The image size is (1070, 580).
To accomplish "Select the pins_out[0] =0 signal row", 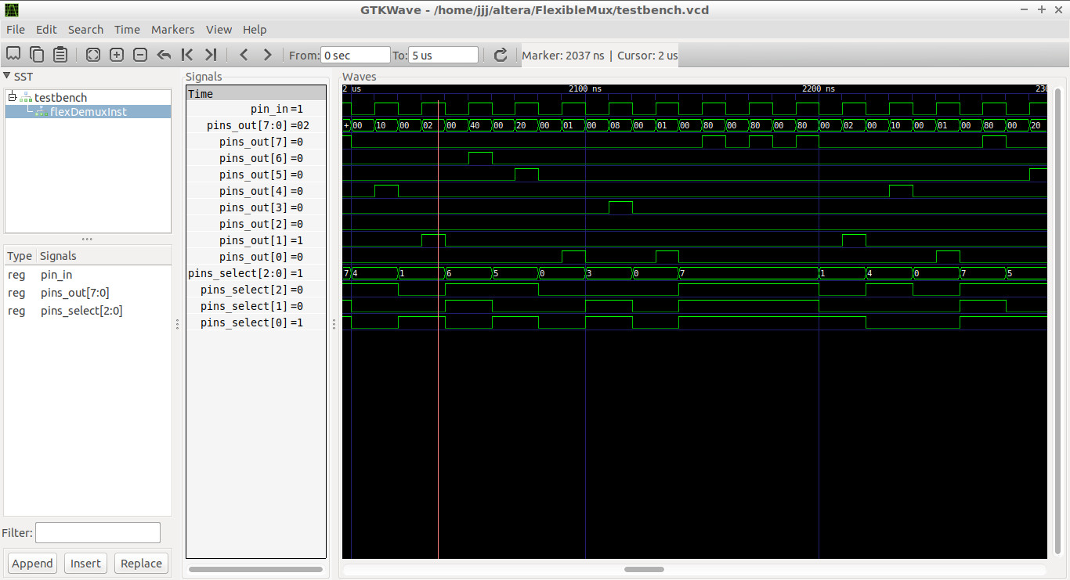I will coord(256,257).
